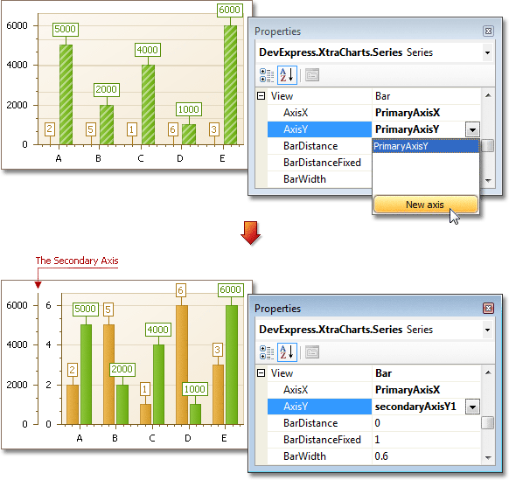The image size is (509, 480).
Task: Select Alphabetical sort icon in upper Properties panel
Action: tap(287, 75)
